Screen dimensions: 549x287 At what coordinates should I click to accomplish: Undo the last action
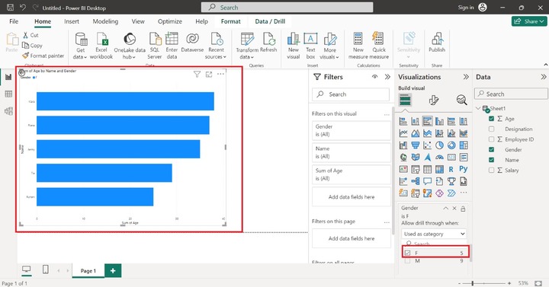pyautogui.click(x=22, y=8)
